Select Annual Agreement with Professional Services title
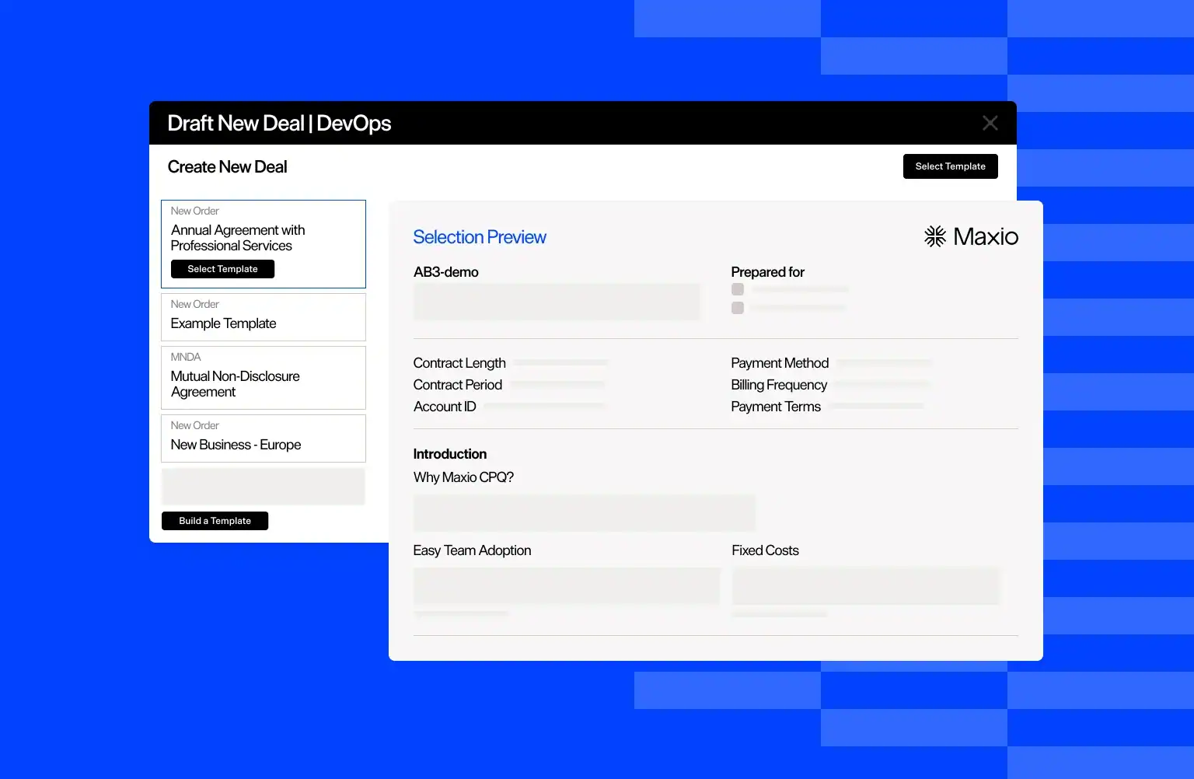 coord(238,238)
